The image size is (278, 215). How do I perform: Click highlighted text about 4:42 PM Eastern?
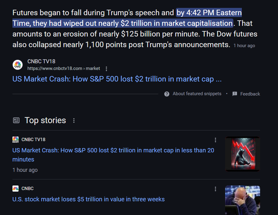click(x=127, y=18)
